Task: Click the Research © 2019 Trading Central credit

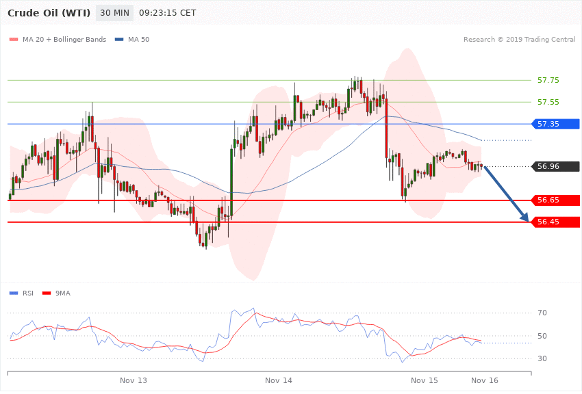Action: click(x=519, y=40)
